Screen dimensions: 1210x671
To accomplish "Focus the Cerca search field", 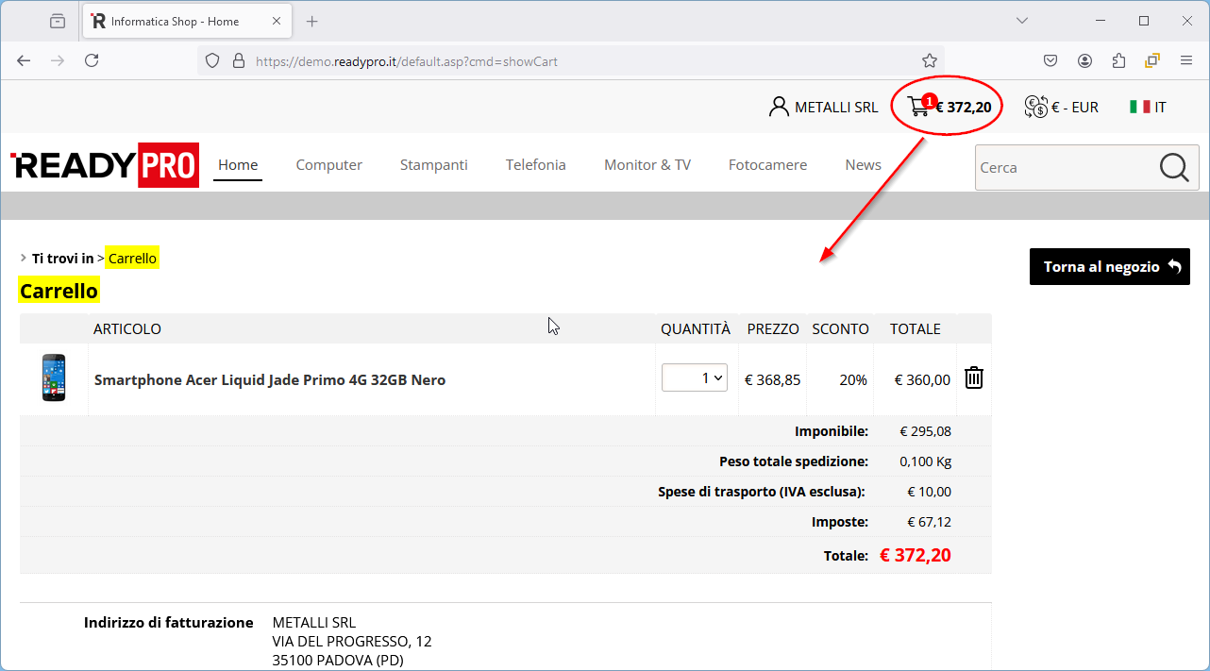I will pyautogui.click(x=1065, y=167).
